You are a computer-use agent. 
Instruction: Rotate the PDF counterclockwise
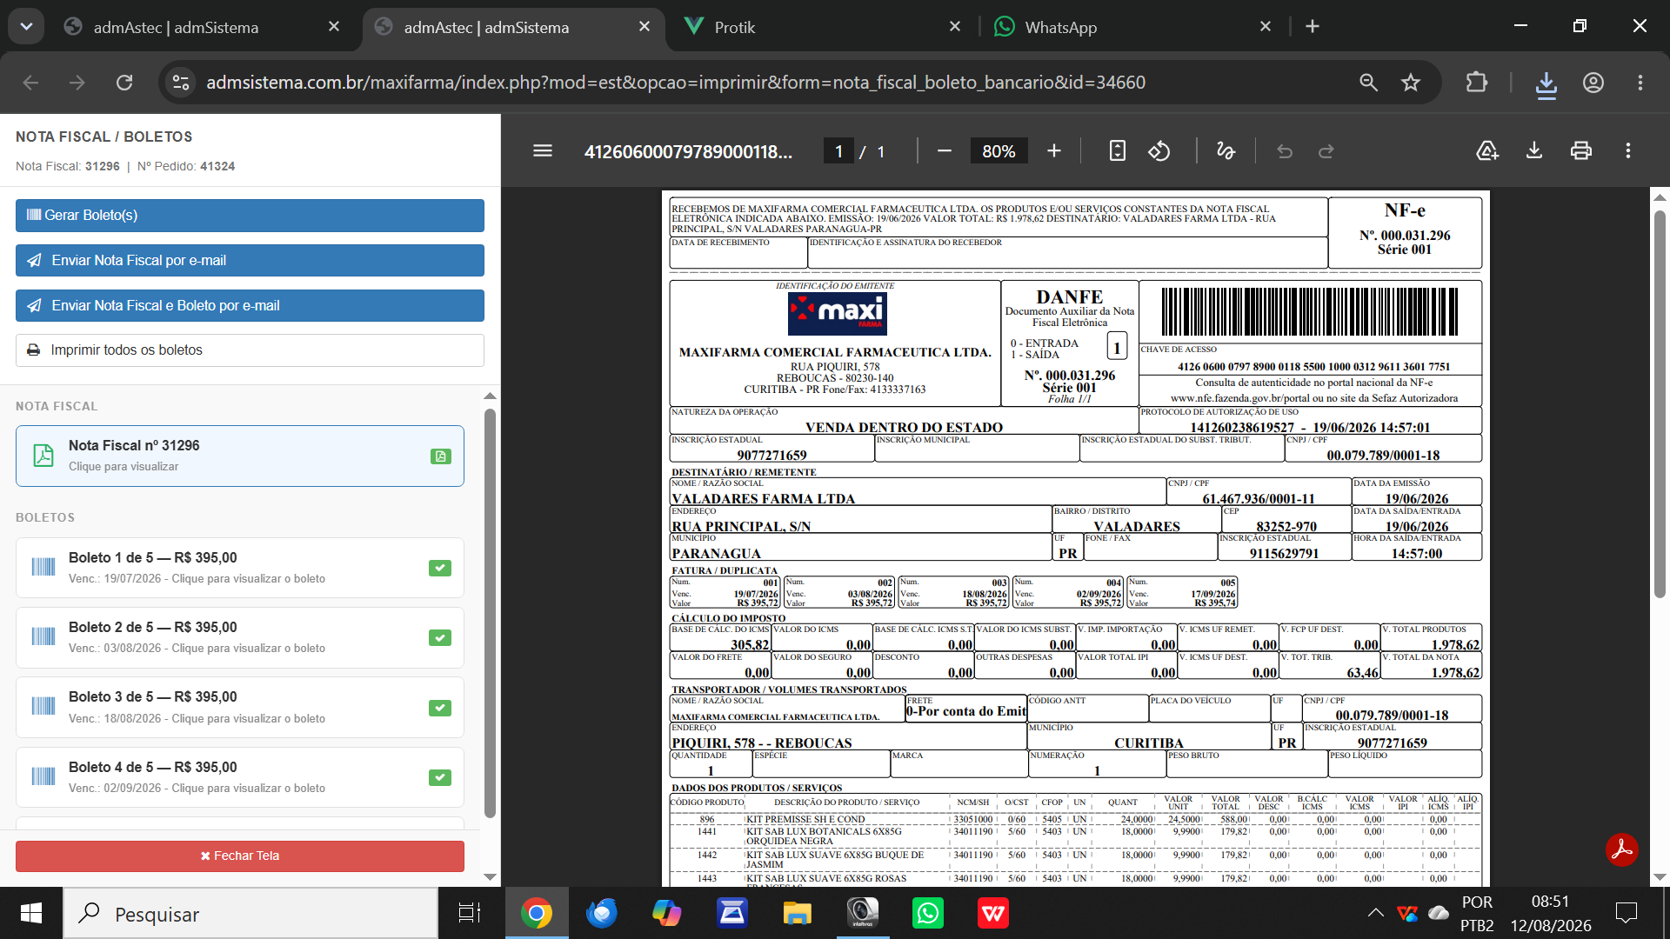(x=1159, y=151)
